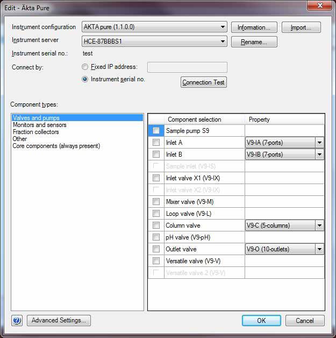Click the pH valve (V9-pH) label
This screenshot has height=338, width=336.
point(188,237)
